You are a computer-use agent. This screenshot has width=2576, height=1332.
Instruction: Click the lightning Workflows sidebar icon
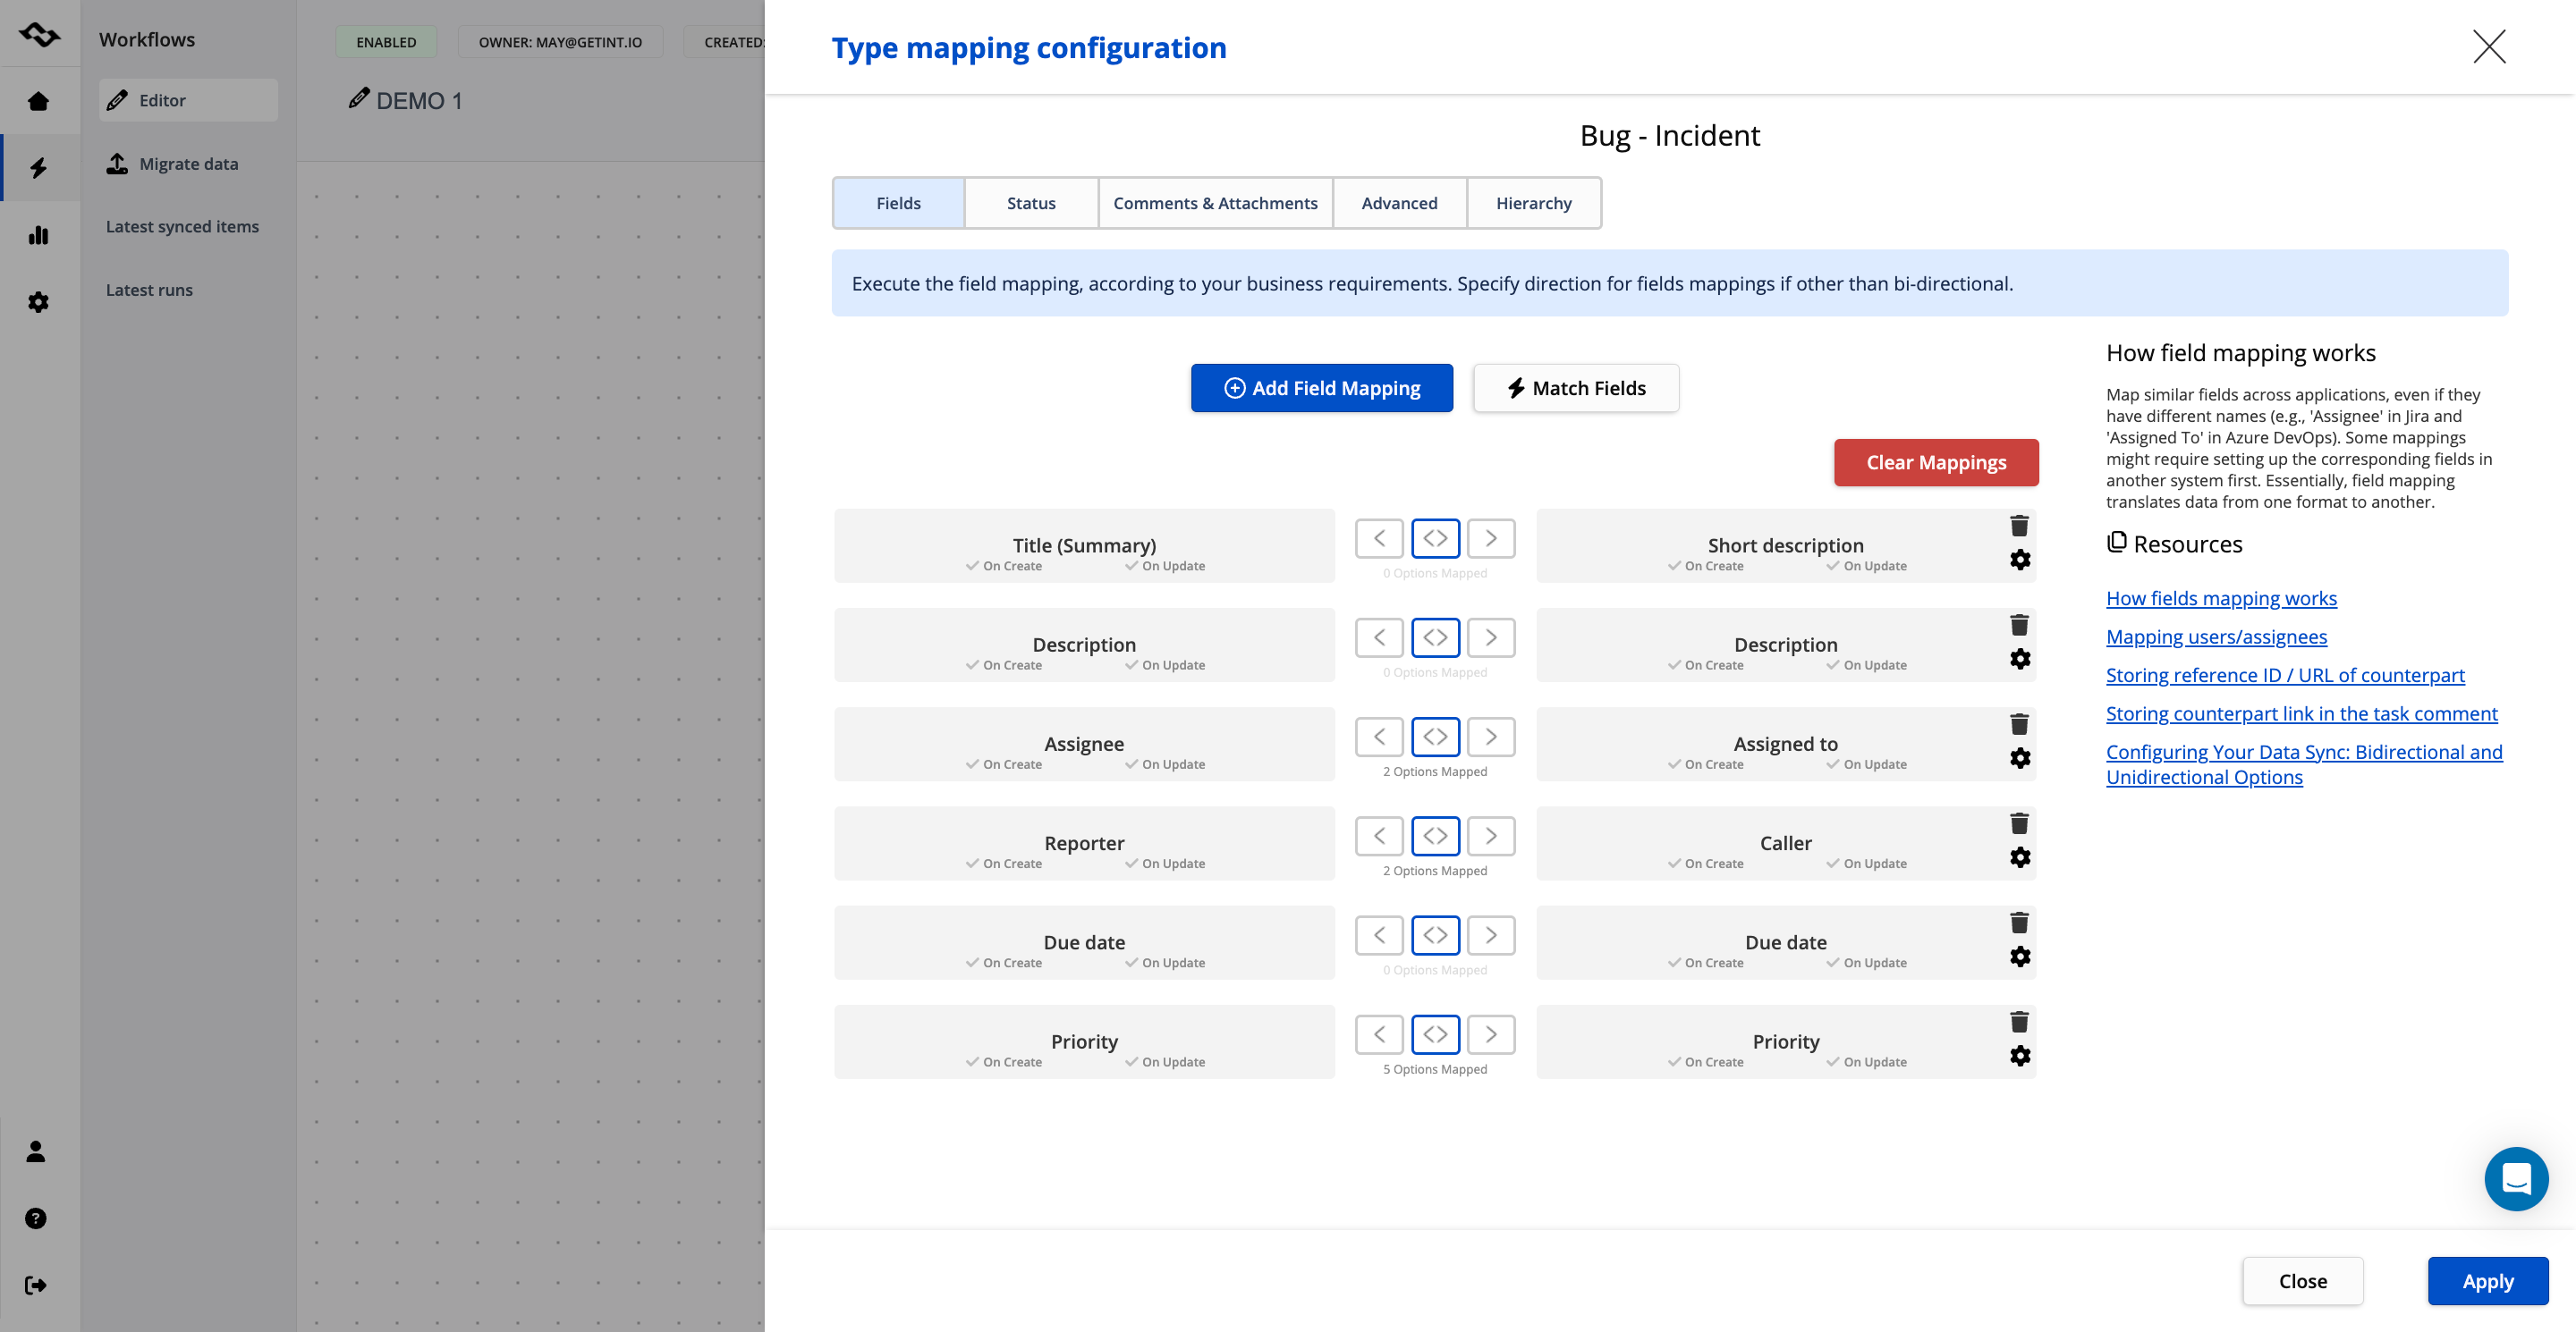pos(38,168)
